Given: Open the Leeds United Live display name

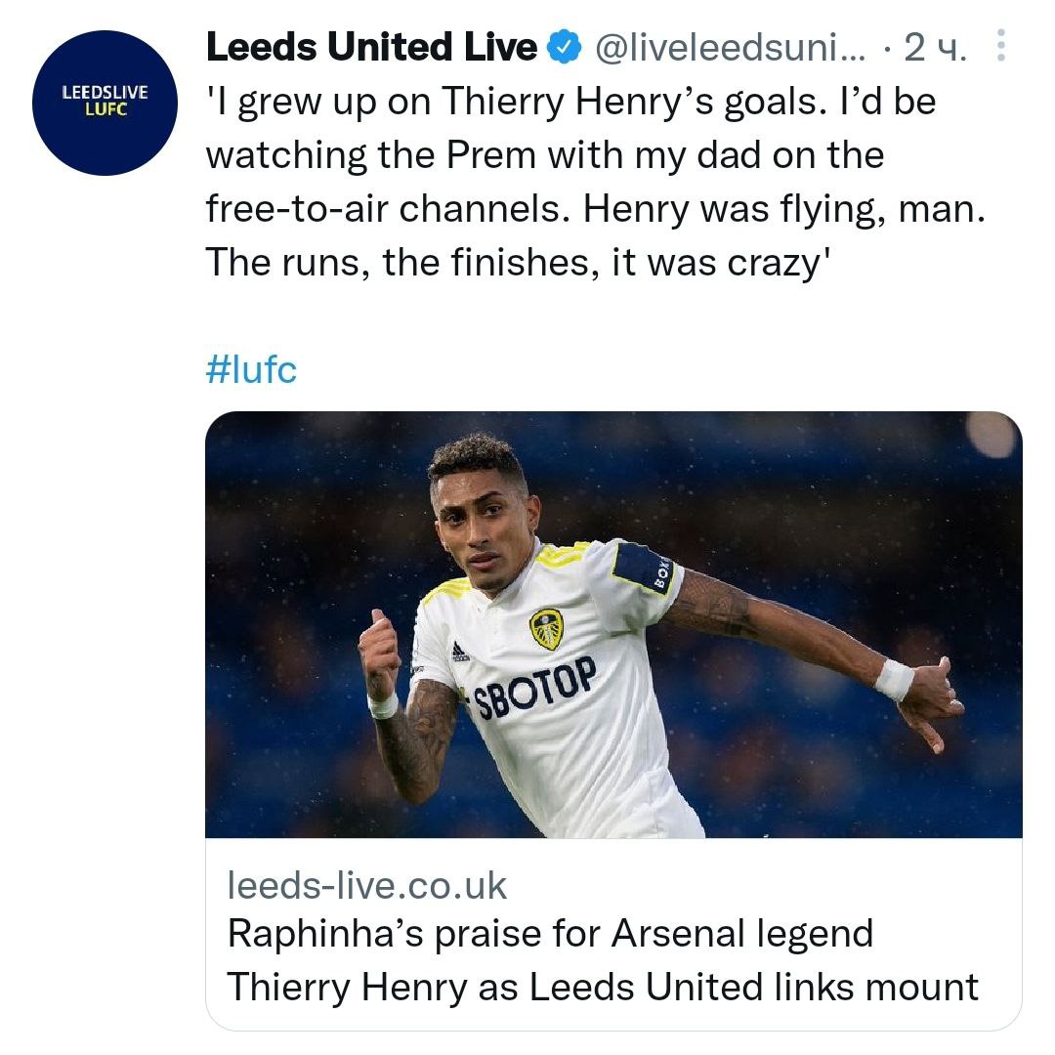Looking at the screenshot, I should [371, 47].
